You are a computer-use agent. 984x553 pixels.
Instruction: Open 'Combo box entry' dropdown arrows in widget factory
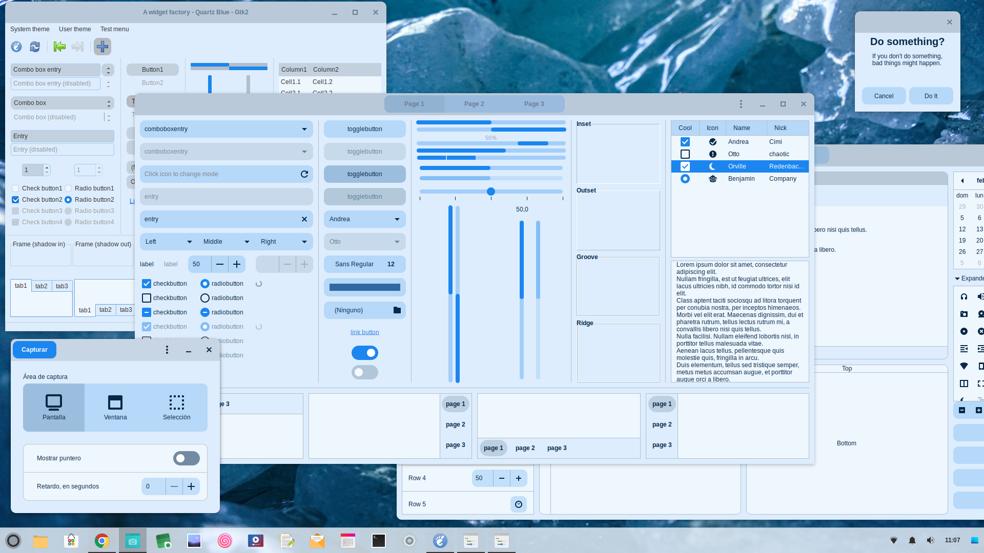click(108, 70)
